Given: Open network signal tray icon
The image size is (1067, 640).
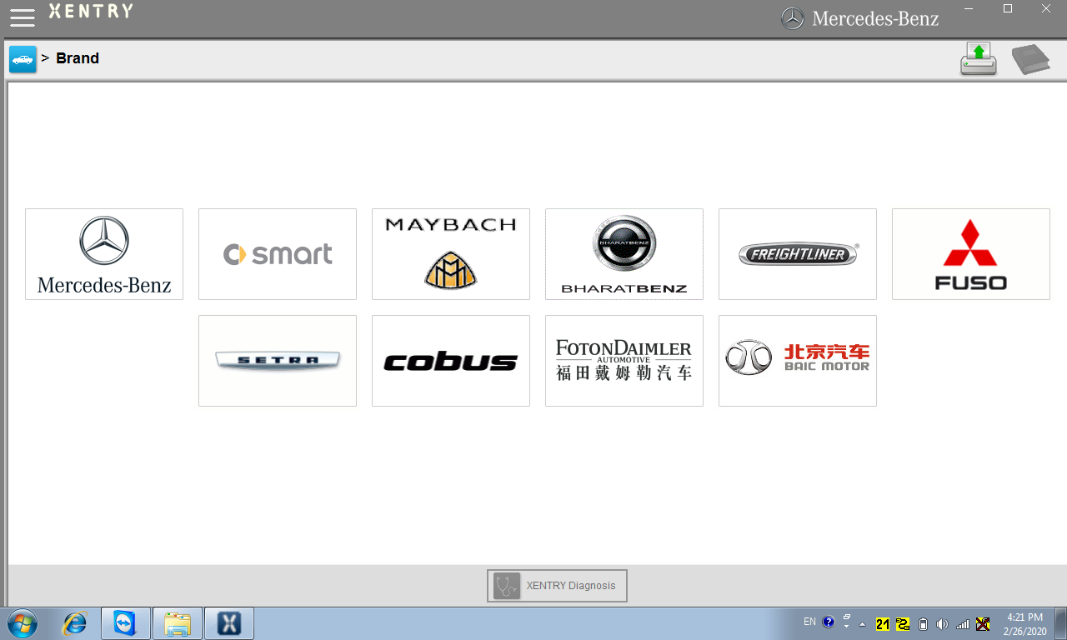Looking at the screenshot, I should (963, 624).
